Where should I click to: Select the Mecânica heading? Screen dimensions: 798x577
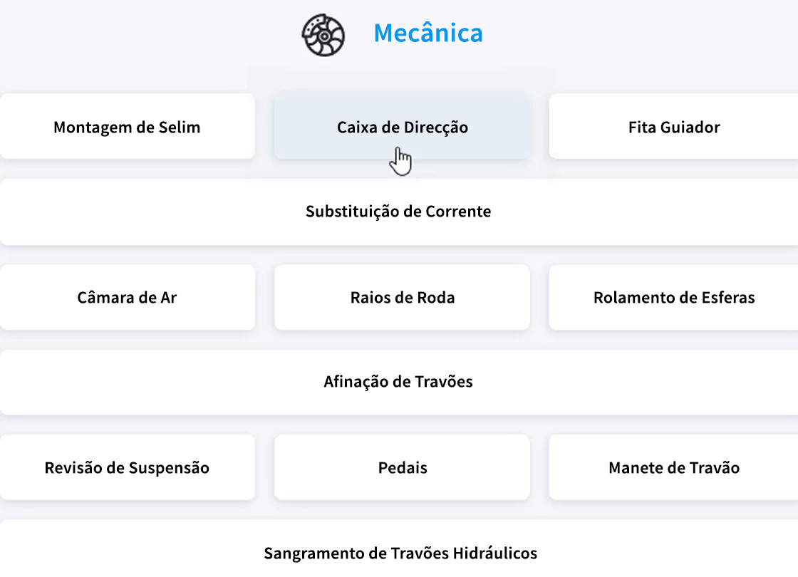tap(427, 33)
